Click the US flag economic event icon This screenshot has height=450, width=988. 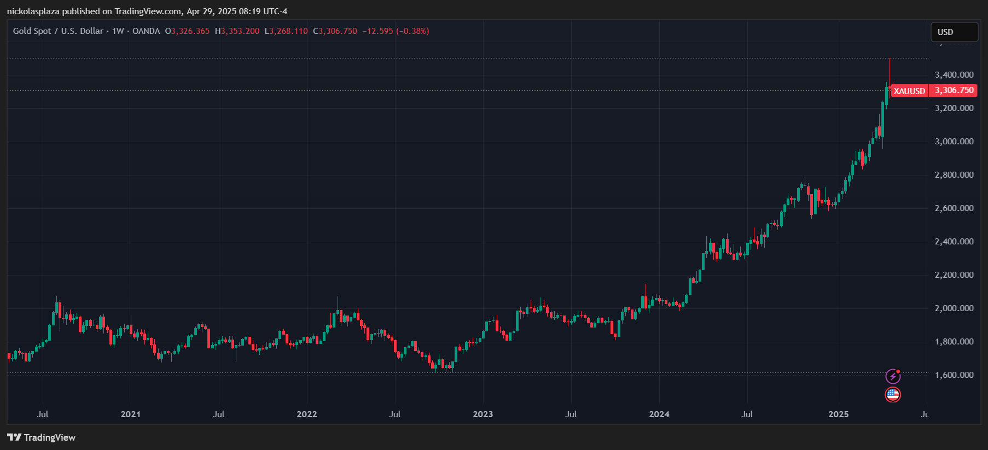(x=893, y=394)
